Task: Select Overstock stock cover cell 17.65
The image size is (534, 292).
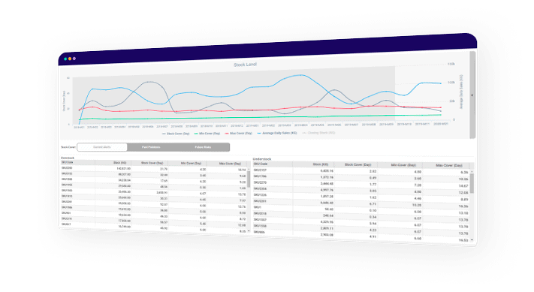Action: [164, 181]
